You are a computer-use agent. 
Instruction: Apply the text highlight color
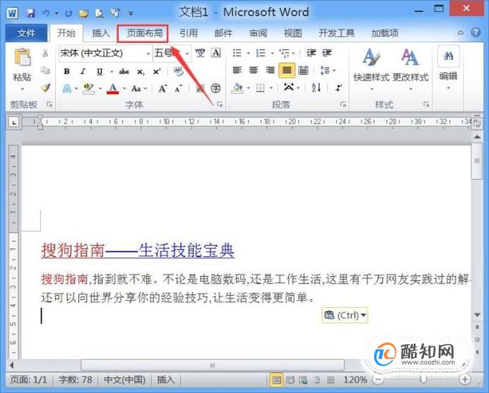pos(88,89)
